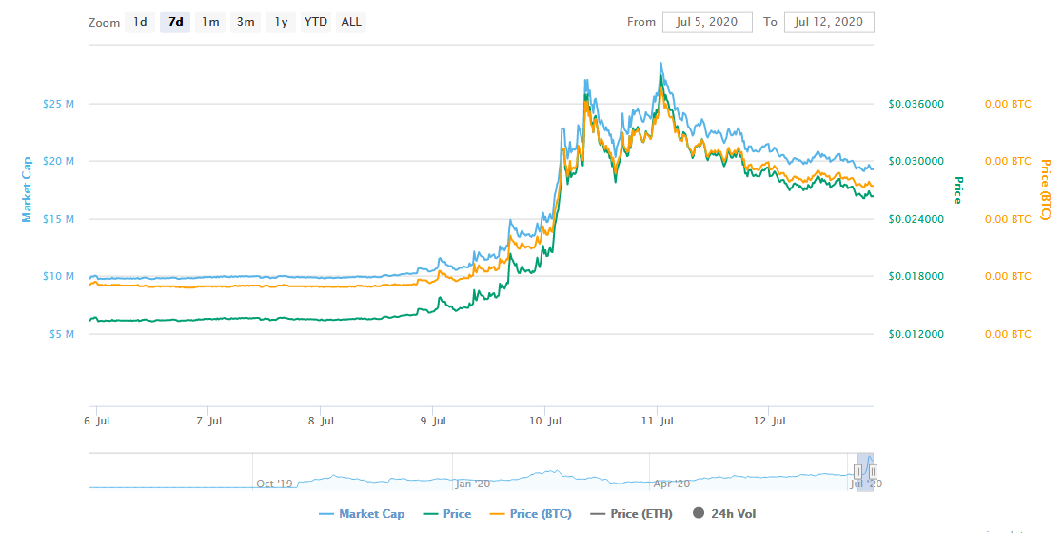
Task: Set zoom range to 1y
Action: tap(281, 22)
